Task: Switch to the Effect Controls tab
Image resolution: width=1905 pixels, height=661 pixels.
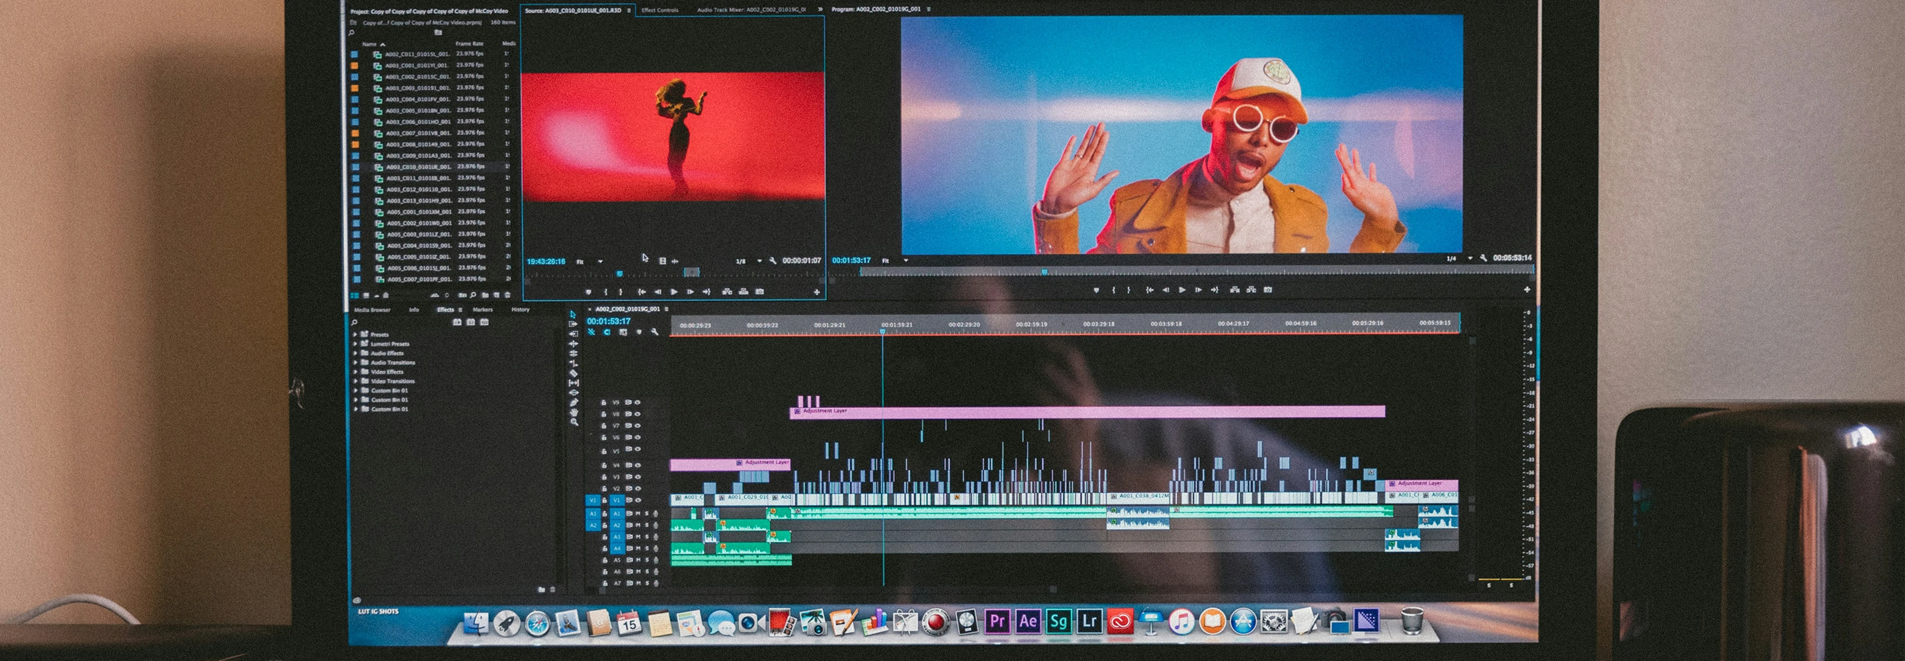Action: coord(659,11)
